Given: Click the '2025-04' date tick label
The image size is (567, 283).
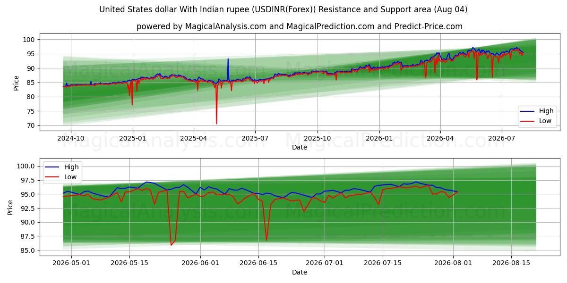Looking at the screenshot, I should [193, 138].
